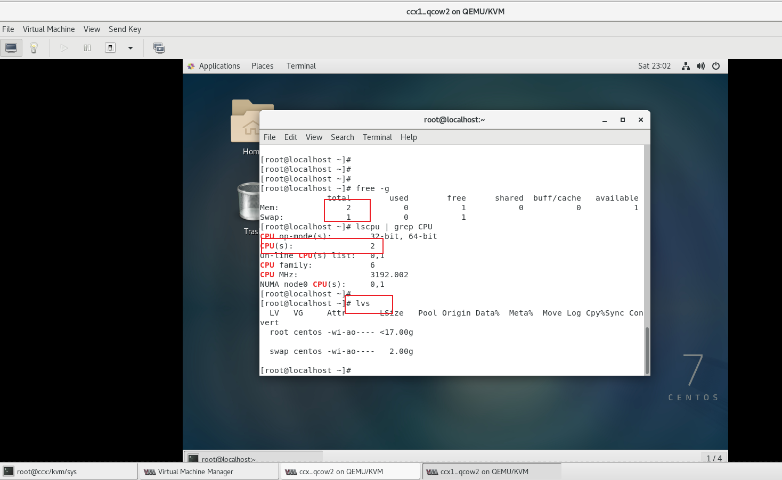Open the Virtual Machine menu
782x480 pixels.
pyautogui.click(x=48, y=29)
